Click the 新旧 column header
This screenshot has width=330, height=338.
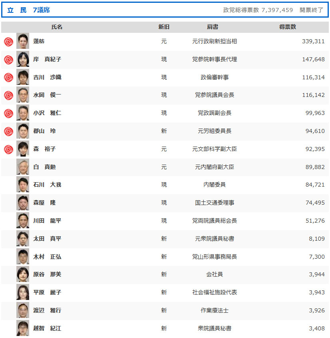[x=164, y=27]
